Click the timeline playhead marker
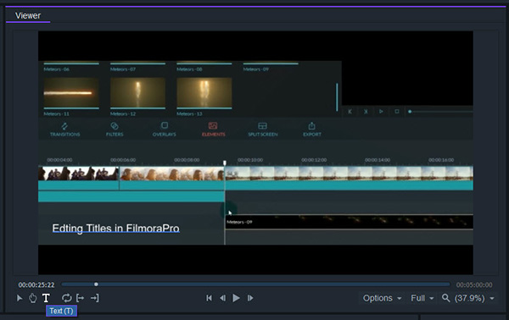 tap(224, 163)
